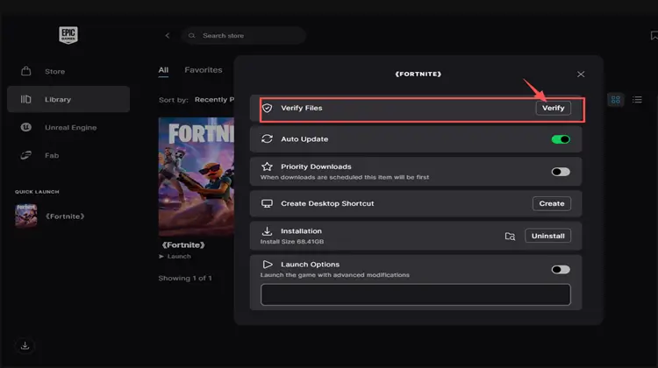Click the search magnifier icon

[x=192, y=36]
